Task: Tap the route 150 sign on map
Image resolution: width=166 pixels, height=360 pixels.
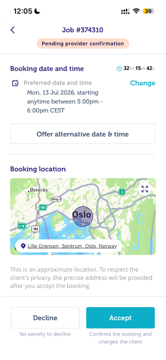Action: tap(42, 207)
